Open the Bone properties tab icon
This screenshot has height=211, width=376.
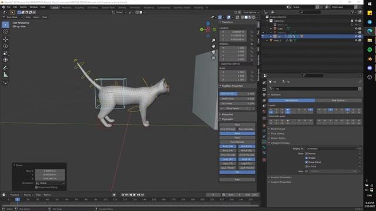pyautogui.click(x=264, y=147)
